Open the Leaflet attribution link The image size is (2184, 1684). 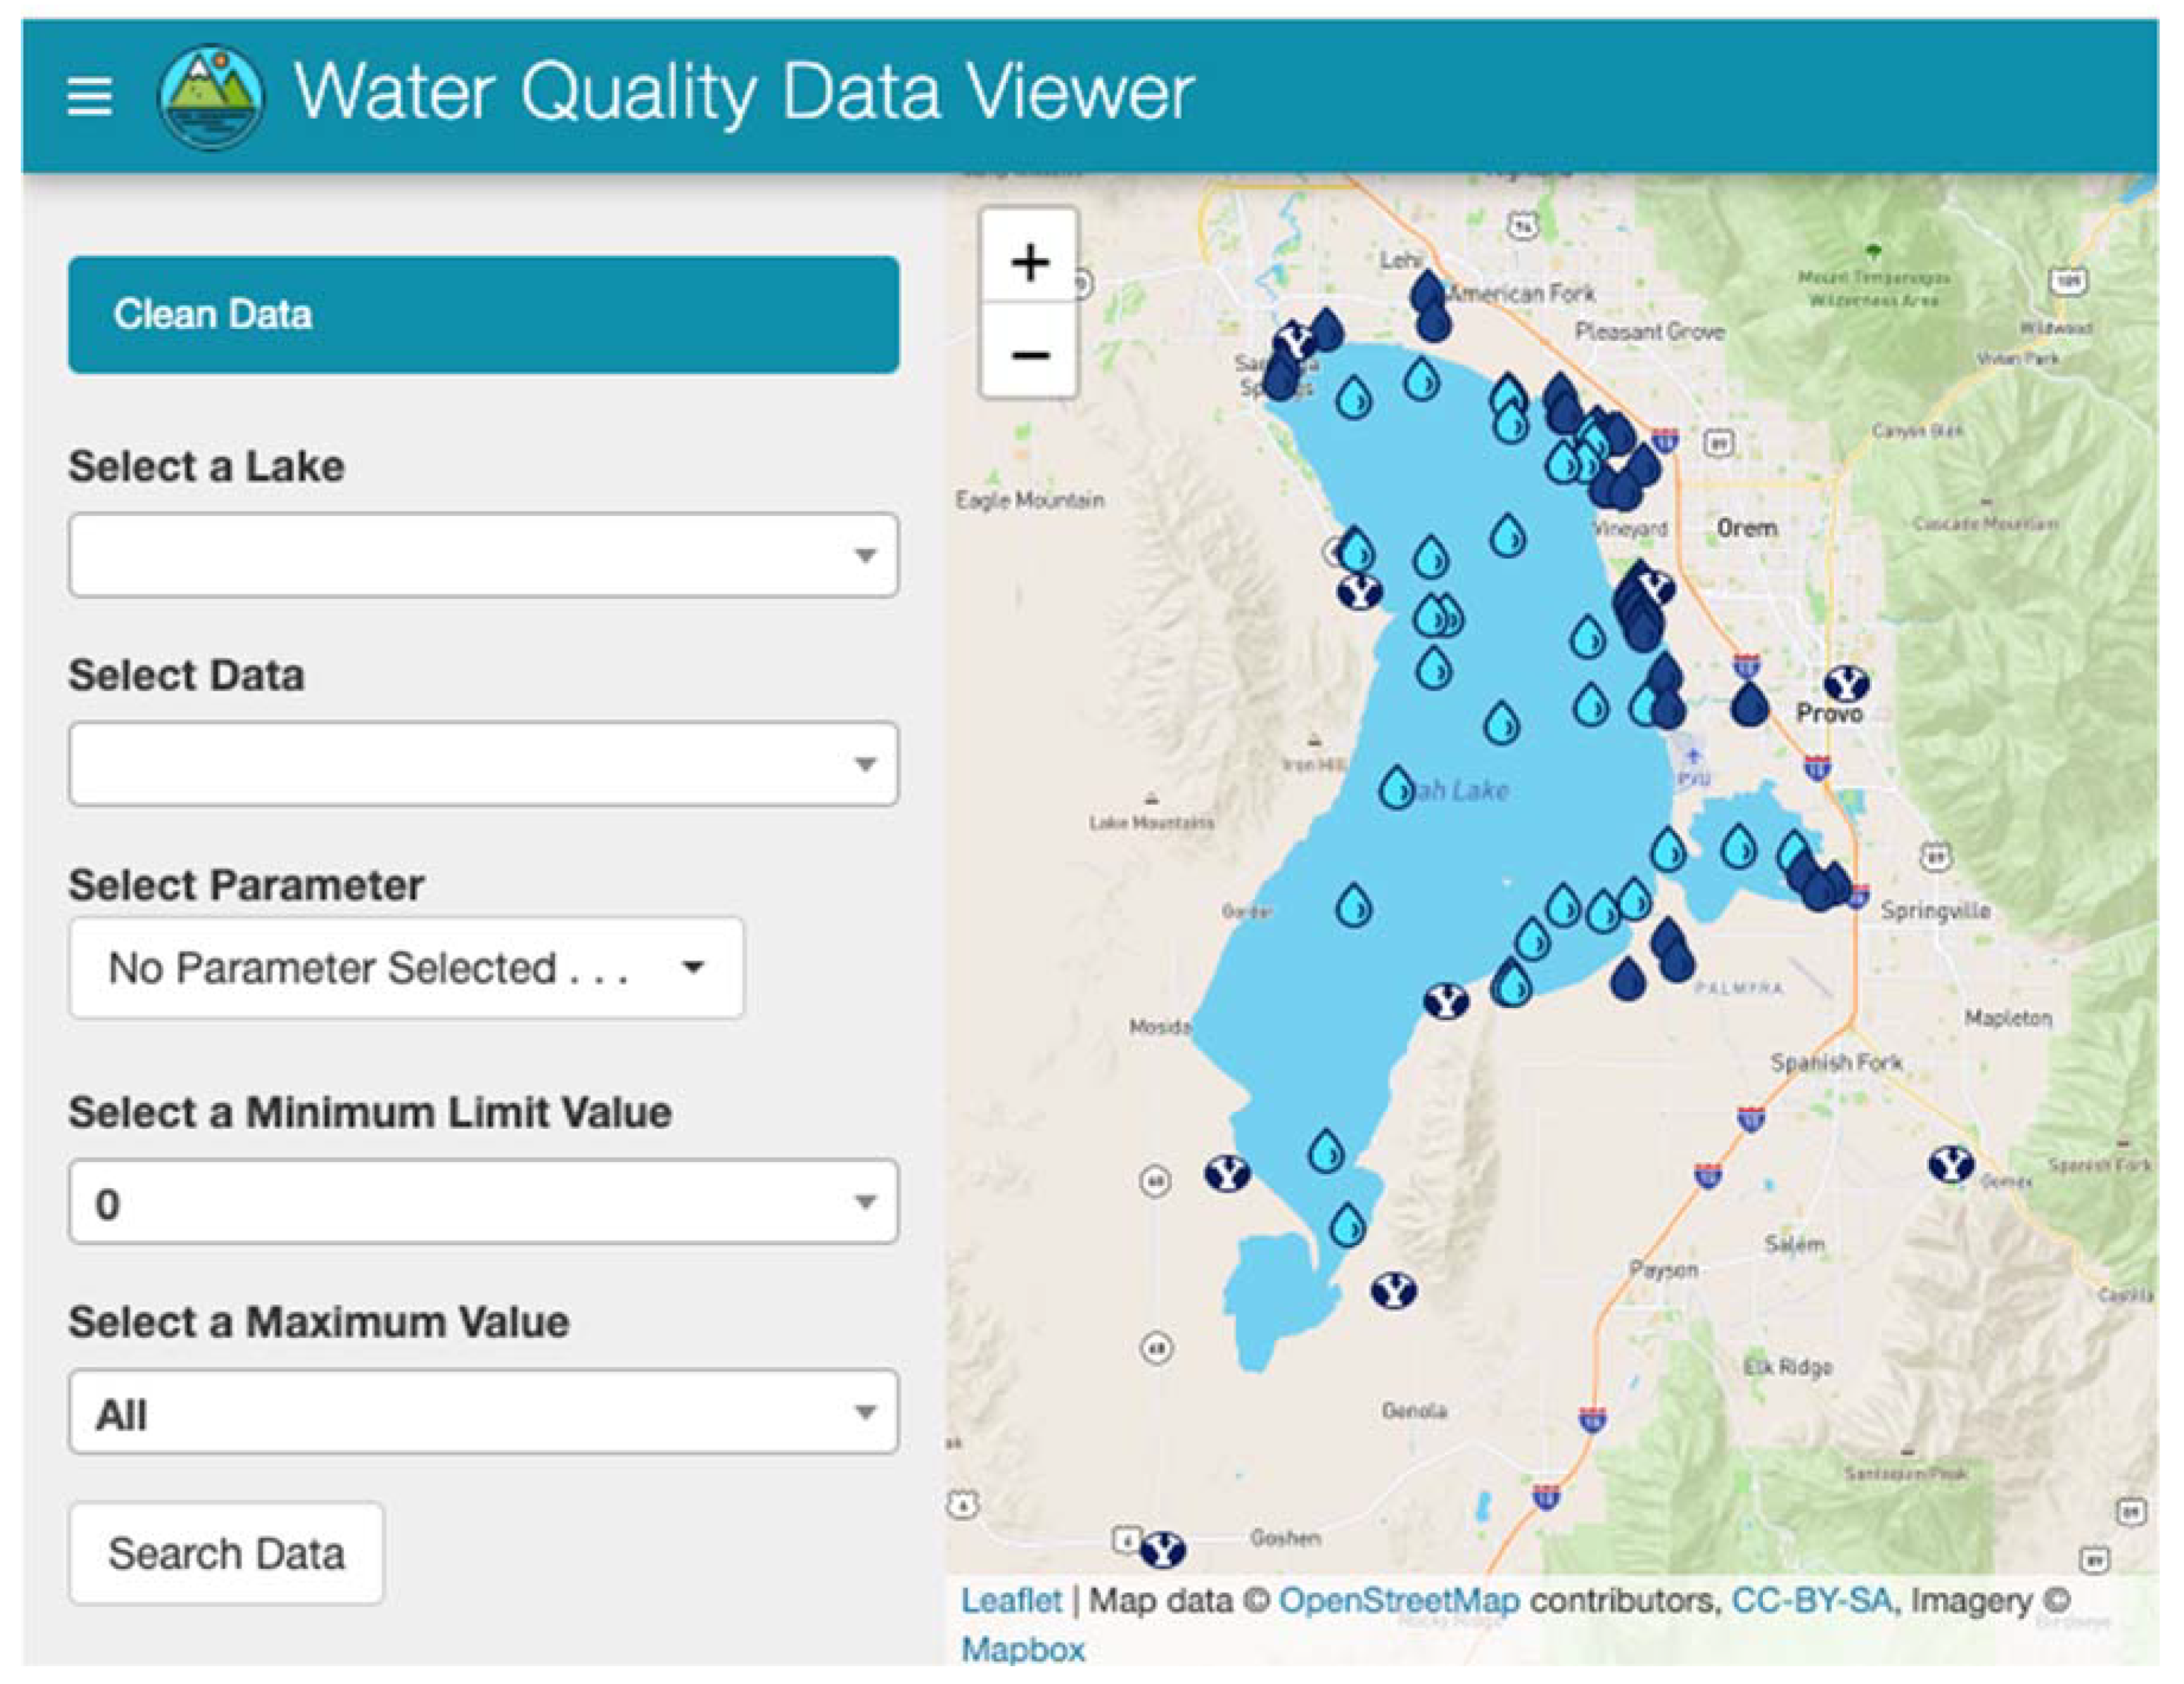pos(1010,1600)
